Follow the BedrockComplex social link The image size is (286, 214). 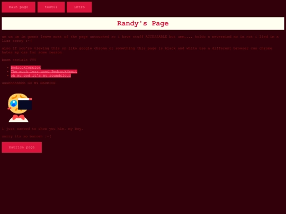(x=25, y=68)
